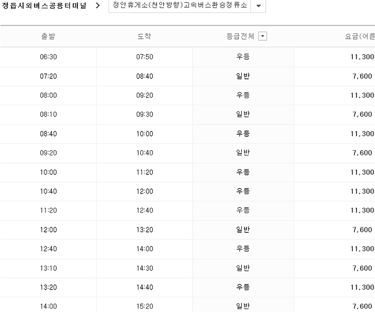Viewport: 375px width, 312px height.
Task: Click the 일반 grade in the 07:20 row
Action: [243, 76]
